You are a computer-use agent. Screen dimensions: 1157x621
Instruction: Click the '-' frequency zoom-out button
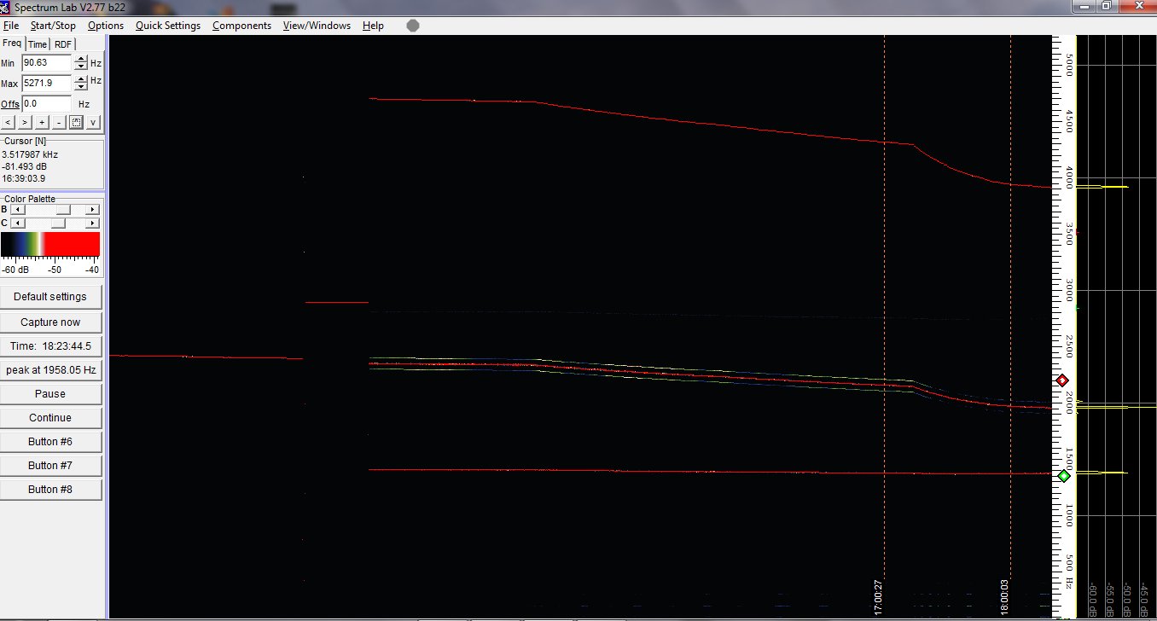(x=58, y=122)
